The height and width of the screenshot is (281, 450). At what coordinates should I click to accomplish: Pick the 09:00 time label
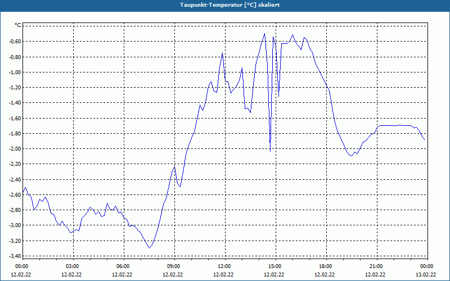[173, 266]
